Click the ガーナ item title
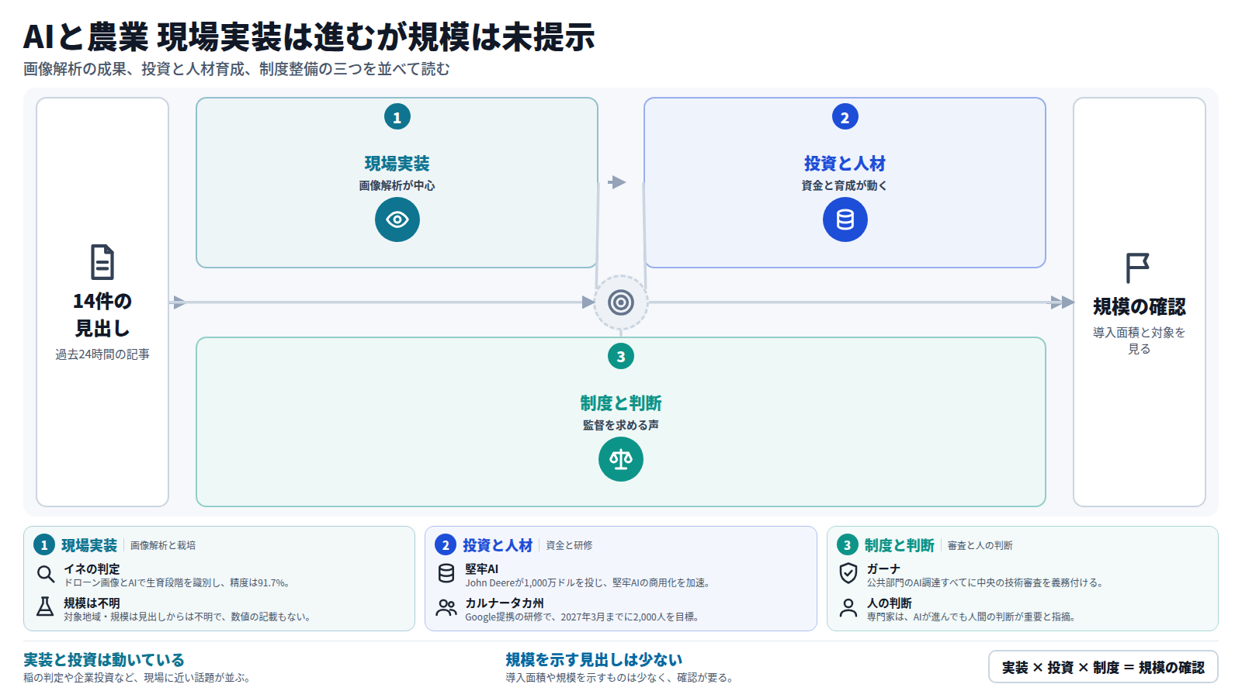Screen dimensions: 1242x698 tap(883, 569)
